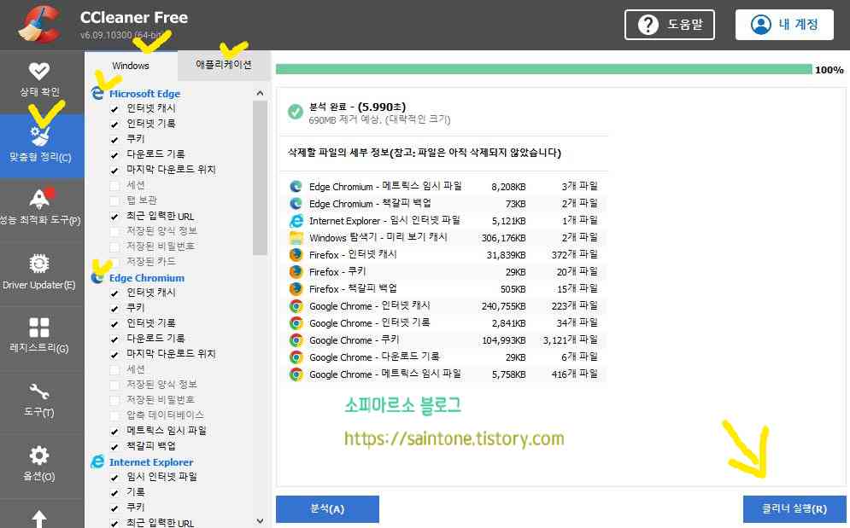
Task: Open the 도구 tools wrench icon
Action: coord(39,391)
